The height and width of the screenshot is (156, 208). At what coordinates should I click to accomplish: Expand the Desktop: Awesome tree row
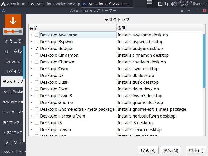point(31,35)
